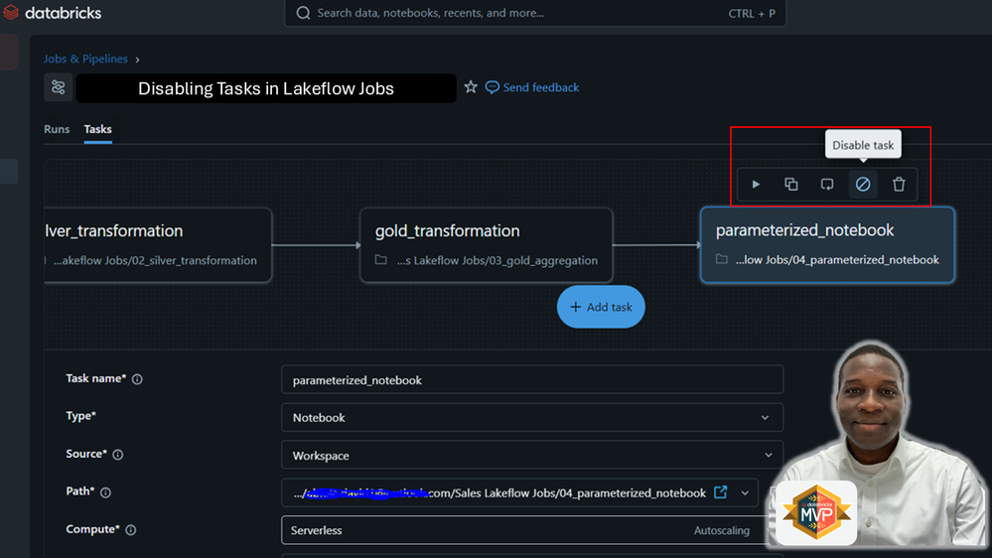Click the breadcrumb chevron after Jobs & Pipelines
This screenshot has width=992, height=558.
(x=137, y=60)
